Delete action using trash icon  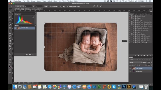[x=150, y=55]
